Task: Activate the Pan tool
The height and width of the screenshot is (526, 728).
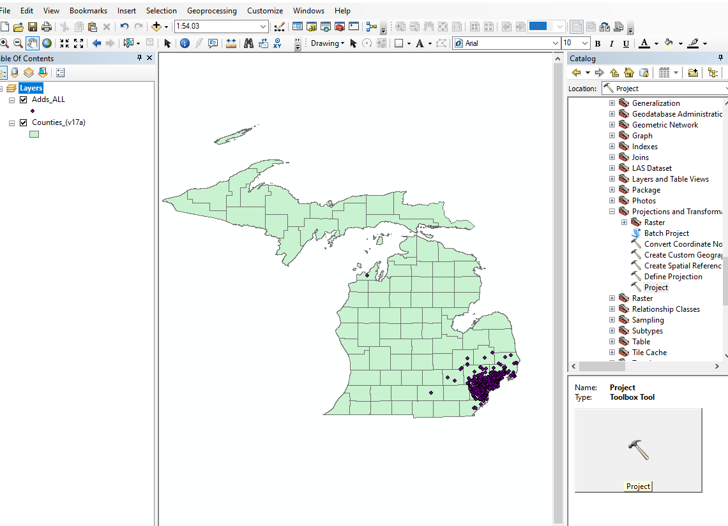Action: pos(33,43)
